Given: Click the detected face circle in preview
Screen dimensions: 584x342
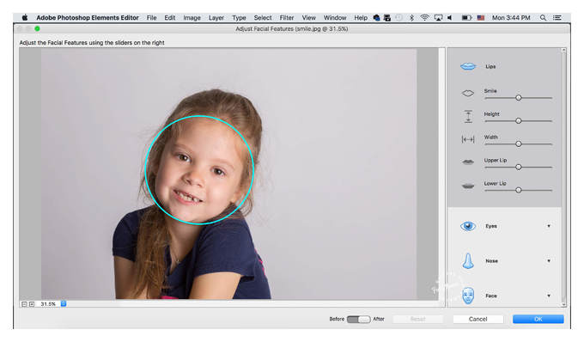Looking at the screenshot, I should (x=199, y=170).
